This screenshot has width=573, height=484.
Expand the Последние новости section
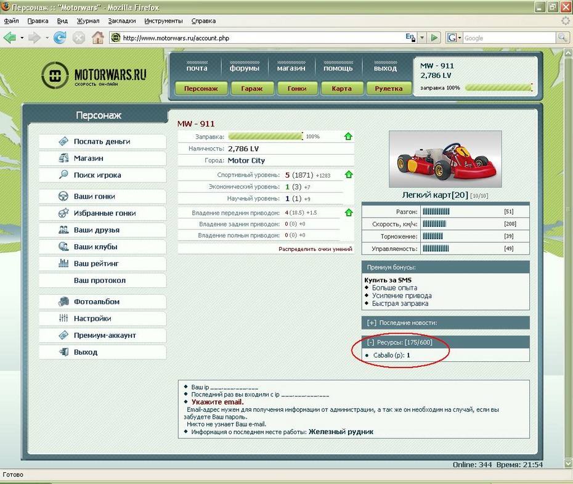click(x=372, y=323)
